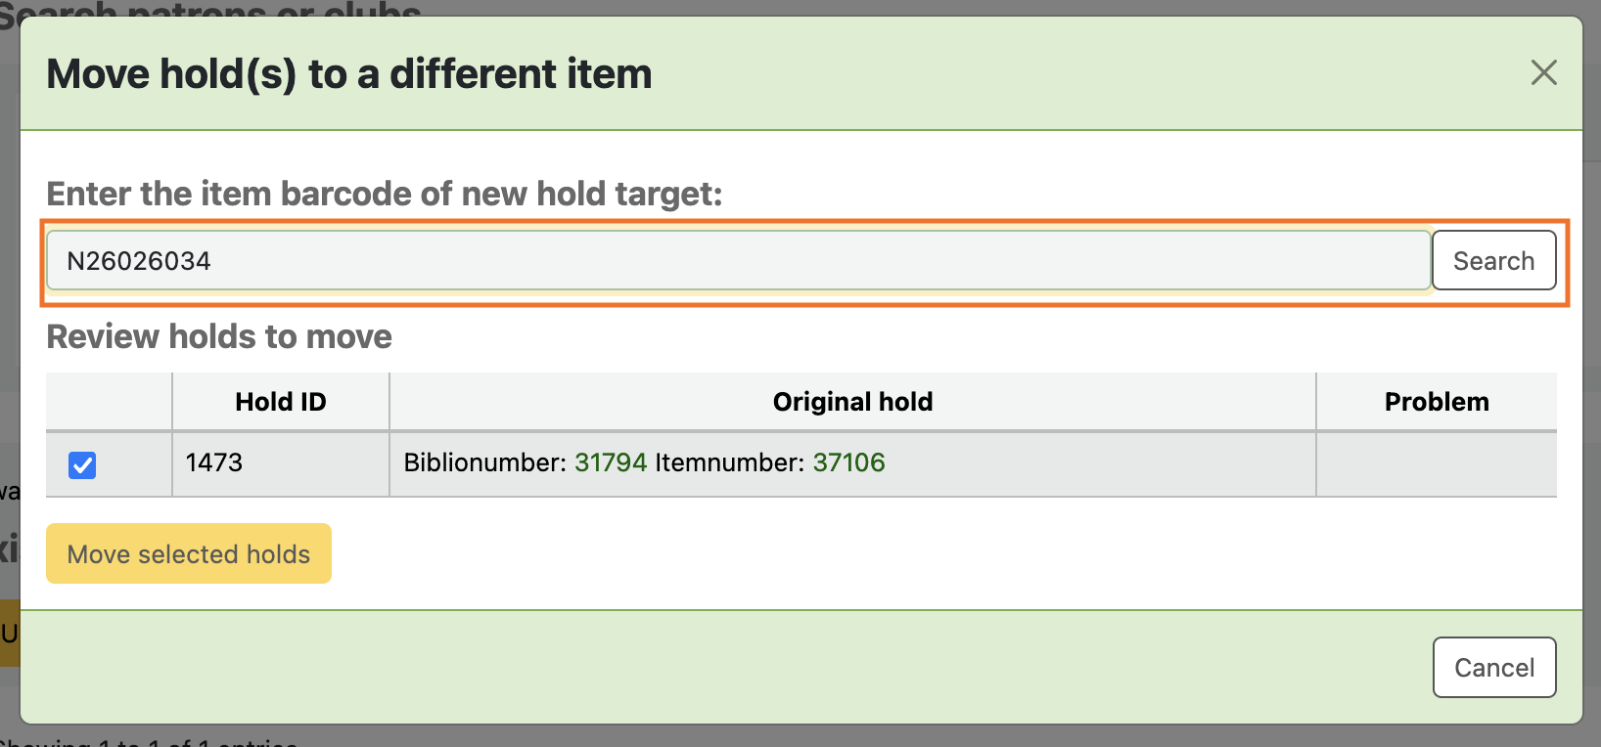Viewport: 1601px width, 747px height.
Task: Click the Original hold column header
Action: (852, 402)
